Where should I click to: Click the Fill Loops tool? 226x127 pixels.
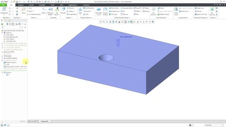[x=113, y=14]
